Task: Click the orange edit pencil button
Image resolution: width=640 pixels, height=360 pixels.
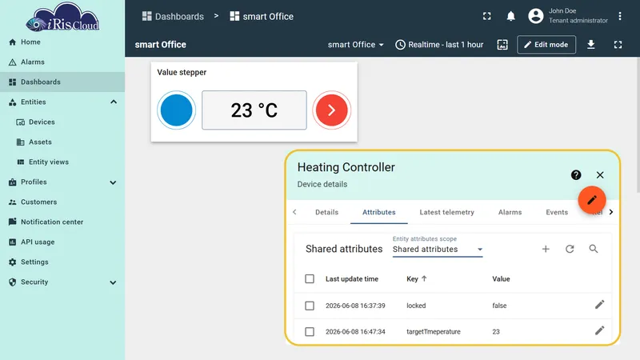Action: pos(592,200)
